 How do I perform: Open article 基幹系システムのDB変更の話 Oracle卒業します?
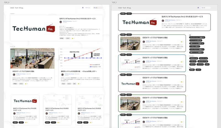click(x=79, y=71)
